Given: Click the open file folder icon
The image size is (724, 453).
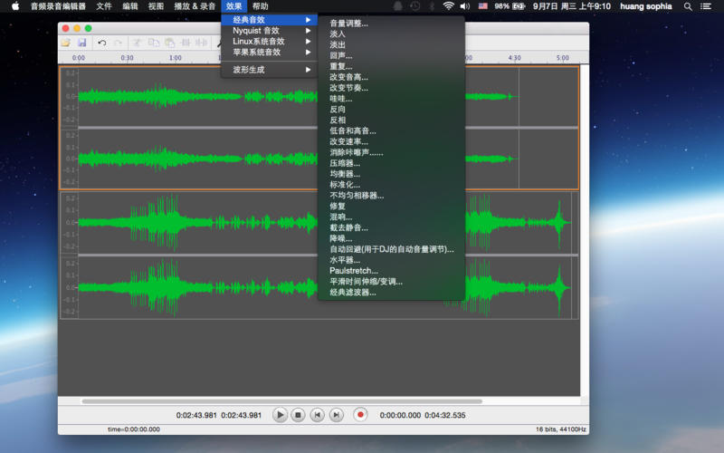Looking at the screenshot, I should pyautogui.click(x=65, y=43).
